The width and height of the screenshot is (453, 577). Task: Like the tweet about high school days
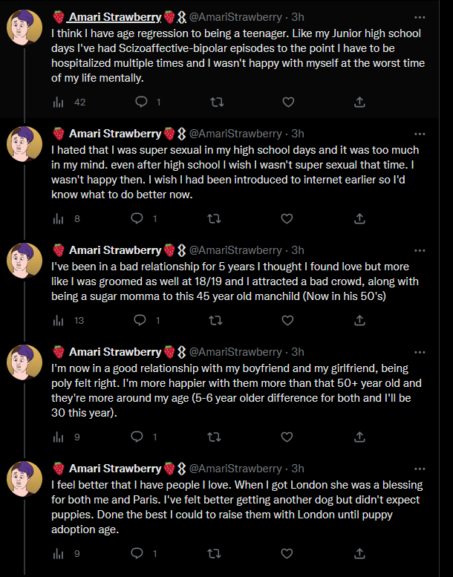pyautogui.click(x=287, y=218)
